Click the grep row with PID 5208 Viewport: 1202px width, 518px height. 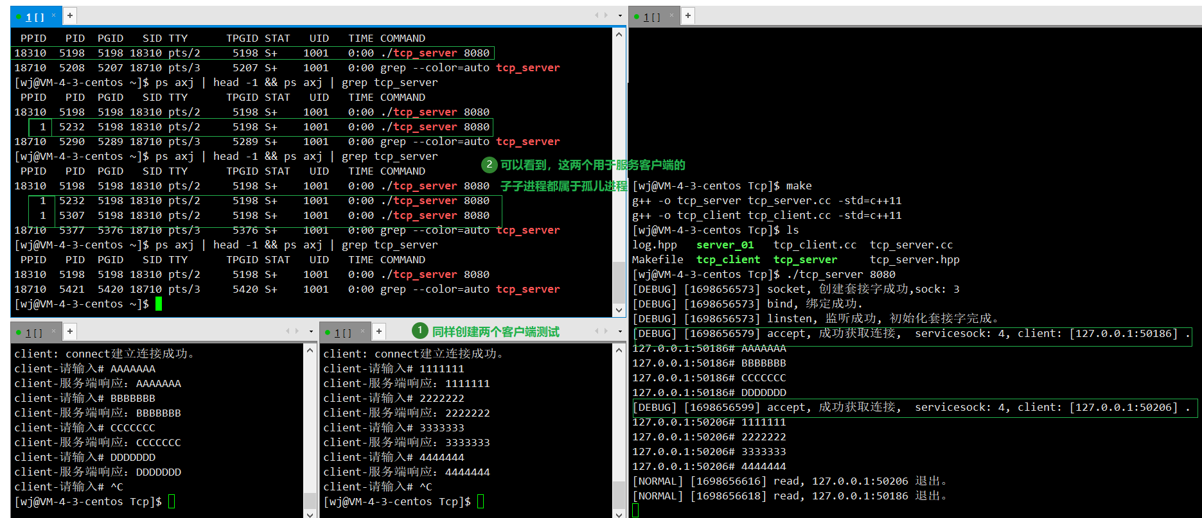pyautogui.click(x=287, y=68)
